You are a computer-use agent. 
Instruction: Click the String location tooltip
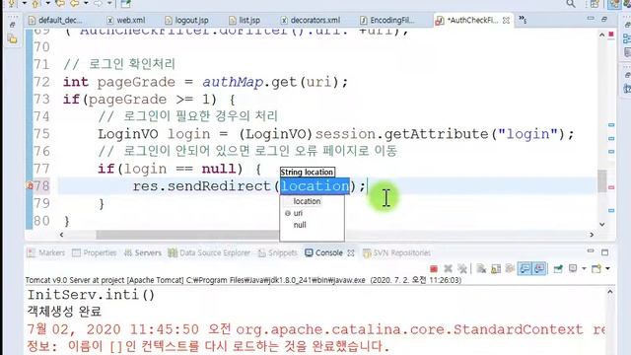307,173
